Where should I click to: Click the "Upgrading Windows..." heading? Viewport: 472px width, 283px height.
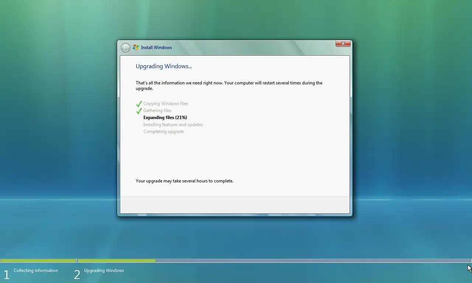coord(164,66)
